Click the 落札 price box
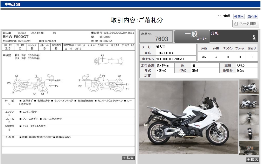 (234, 37)
